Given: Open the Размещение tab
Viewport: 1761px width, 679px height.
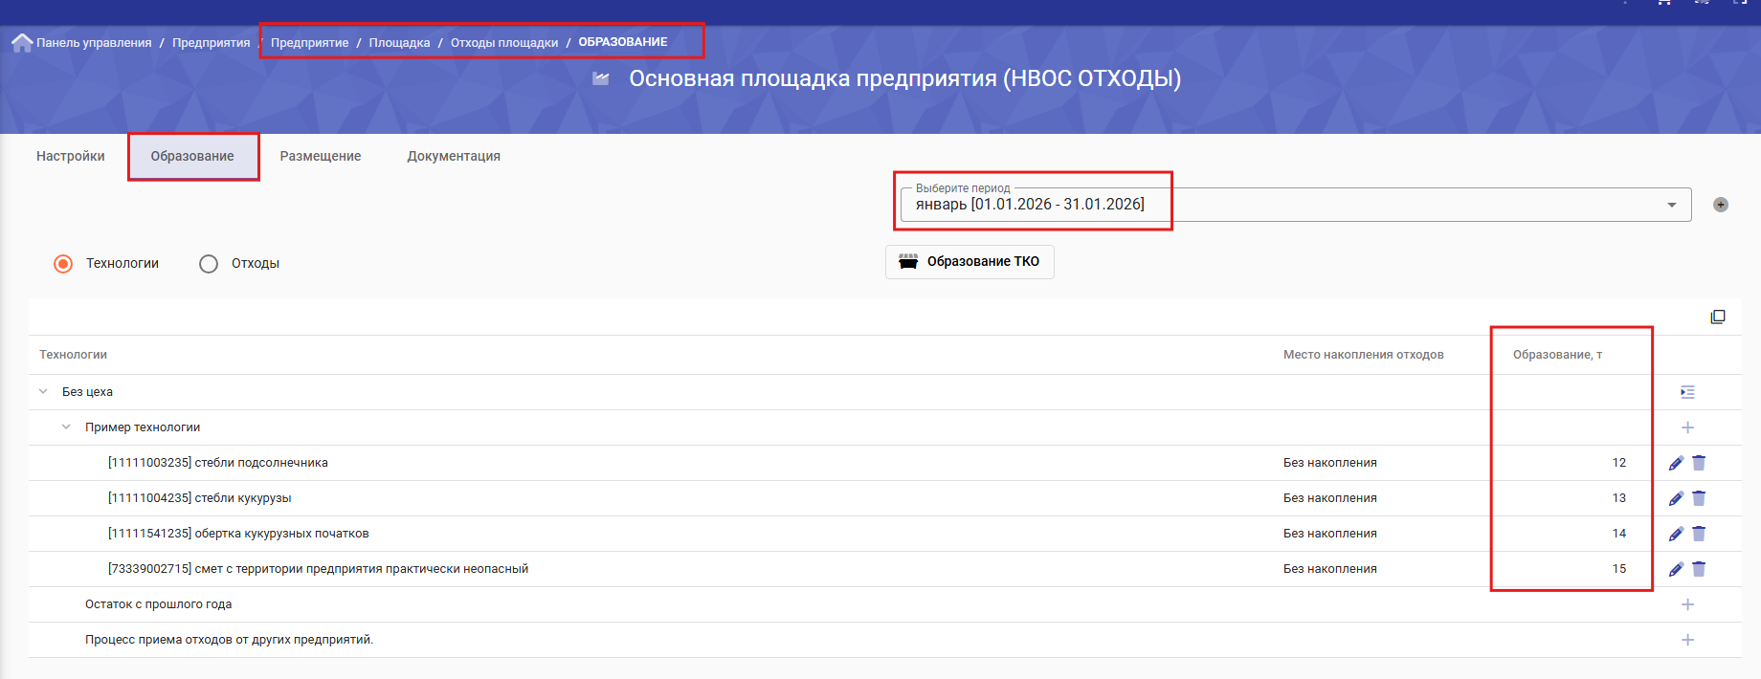Looking at the screenshot, I should (321, 156).
